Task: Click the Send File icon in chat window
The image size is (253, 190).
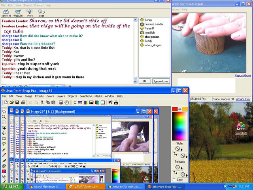Action: 6,13
